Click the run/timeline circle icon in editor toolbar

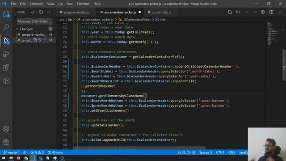click(263, 12)
